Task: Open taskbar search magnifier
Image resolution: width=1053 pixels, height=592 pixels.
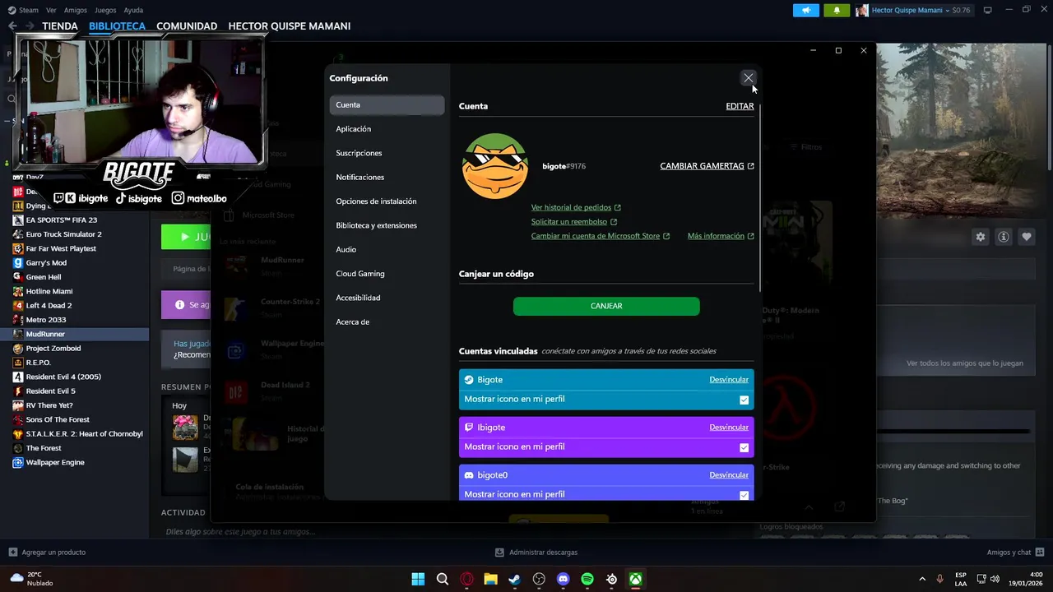Action: pos(443,579)
